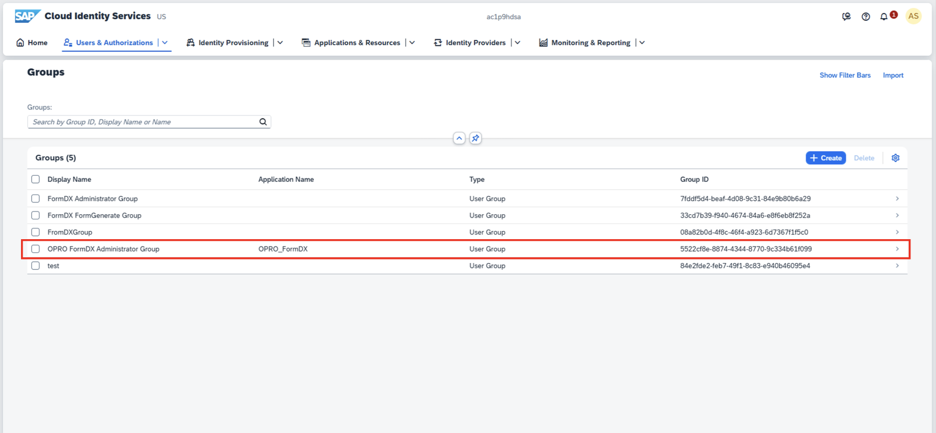The height and width of the screenshot is (433, 936).
Task: Expand the Identity Provisioning dropdown arrow
Action: click(280, 43)
